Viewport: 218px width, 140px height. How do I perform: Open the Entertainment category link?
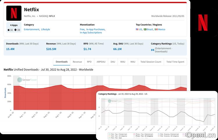click(x=32, y=30)
